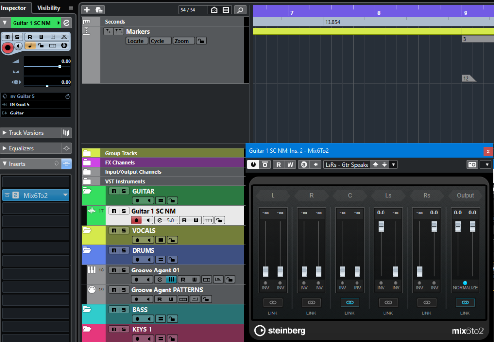This screenshot has width=494, height=342.
Task: Expand the Track Versions section
Action: tap(31, 133)
